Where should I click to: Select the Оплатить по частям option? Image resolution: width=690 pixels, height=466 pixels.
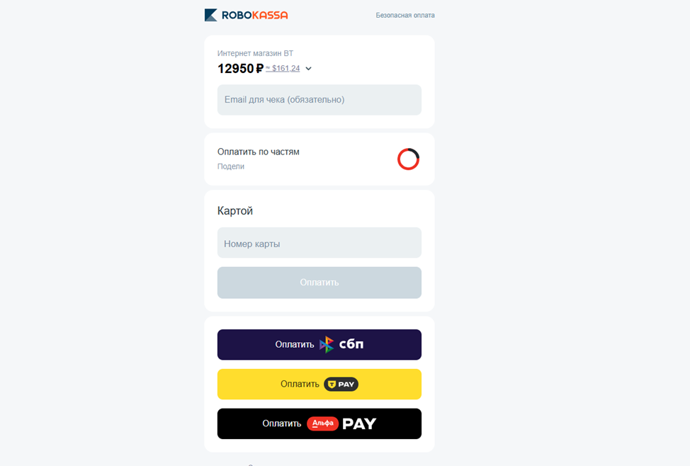(x=319, y=159)
